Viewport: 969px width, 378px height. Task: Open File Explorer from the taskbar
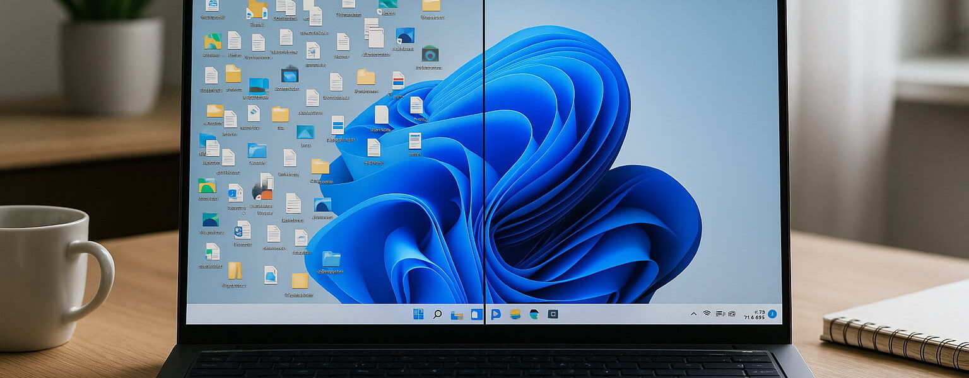pos(456,314)
